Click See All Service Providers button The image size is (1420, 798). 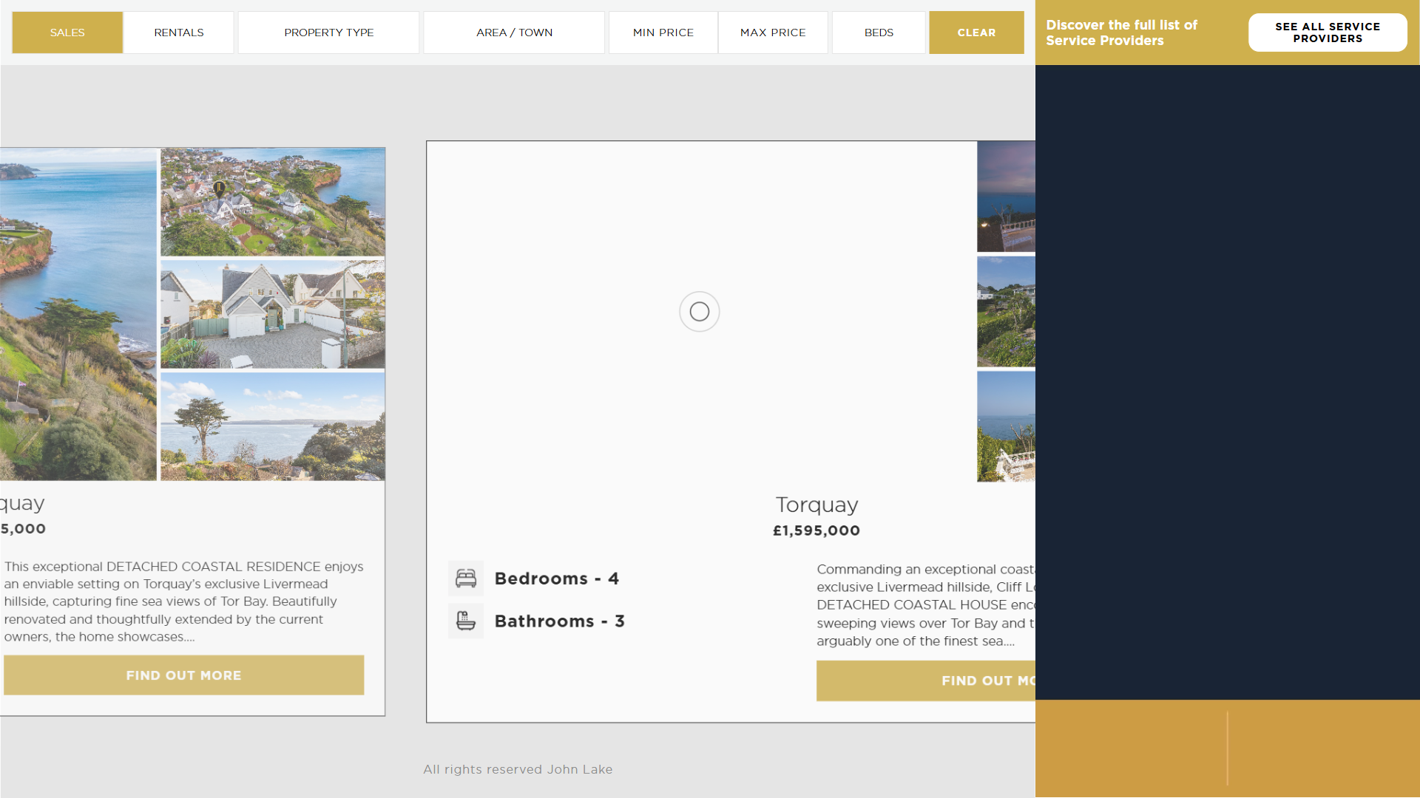1327,33
